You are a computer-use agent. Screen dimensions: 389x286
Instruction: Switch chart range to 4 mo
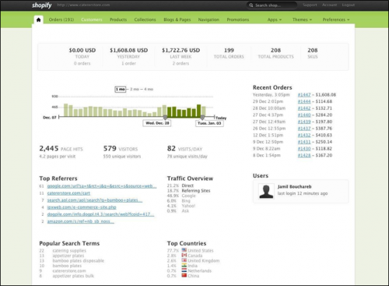149,90
